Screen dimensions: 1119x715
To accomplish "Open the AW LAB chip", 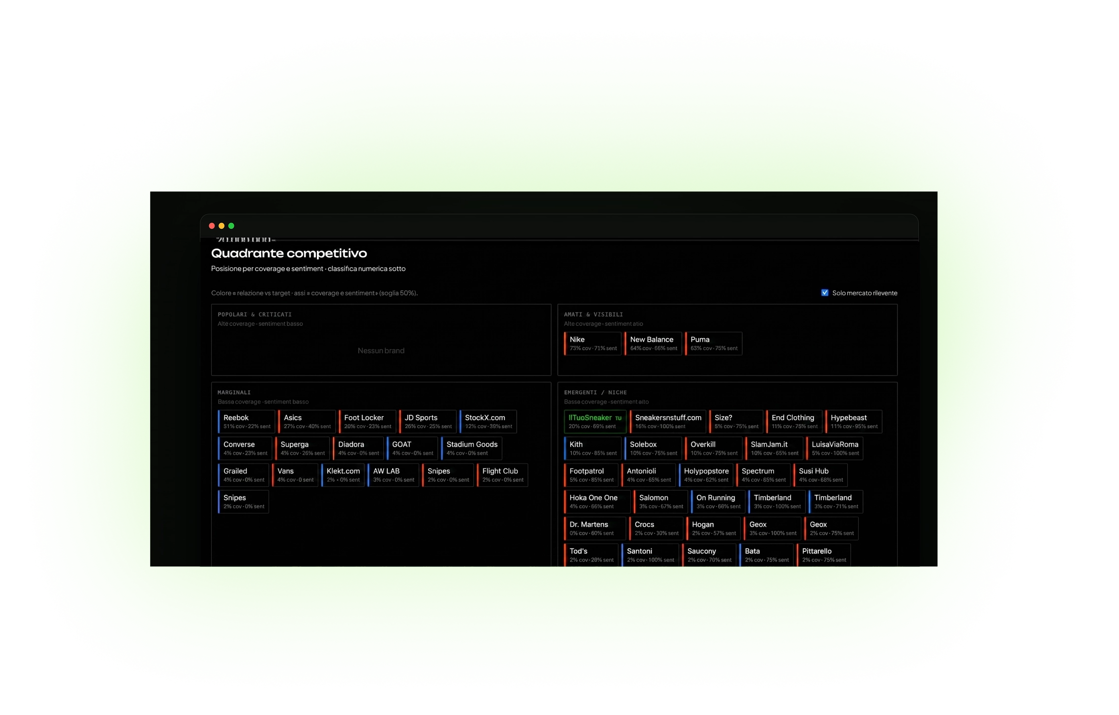I will pos(393,475).
